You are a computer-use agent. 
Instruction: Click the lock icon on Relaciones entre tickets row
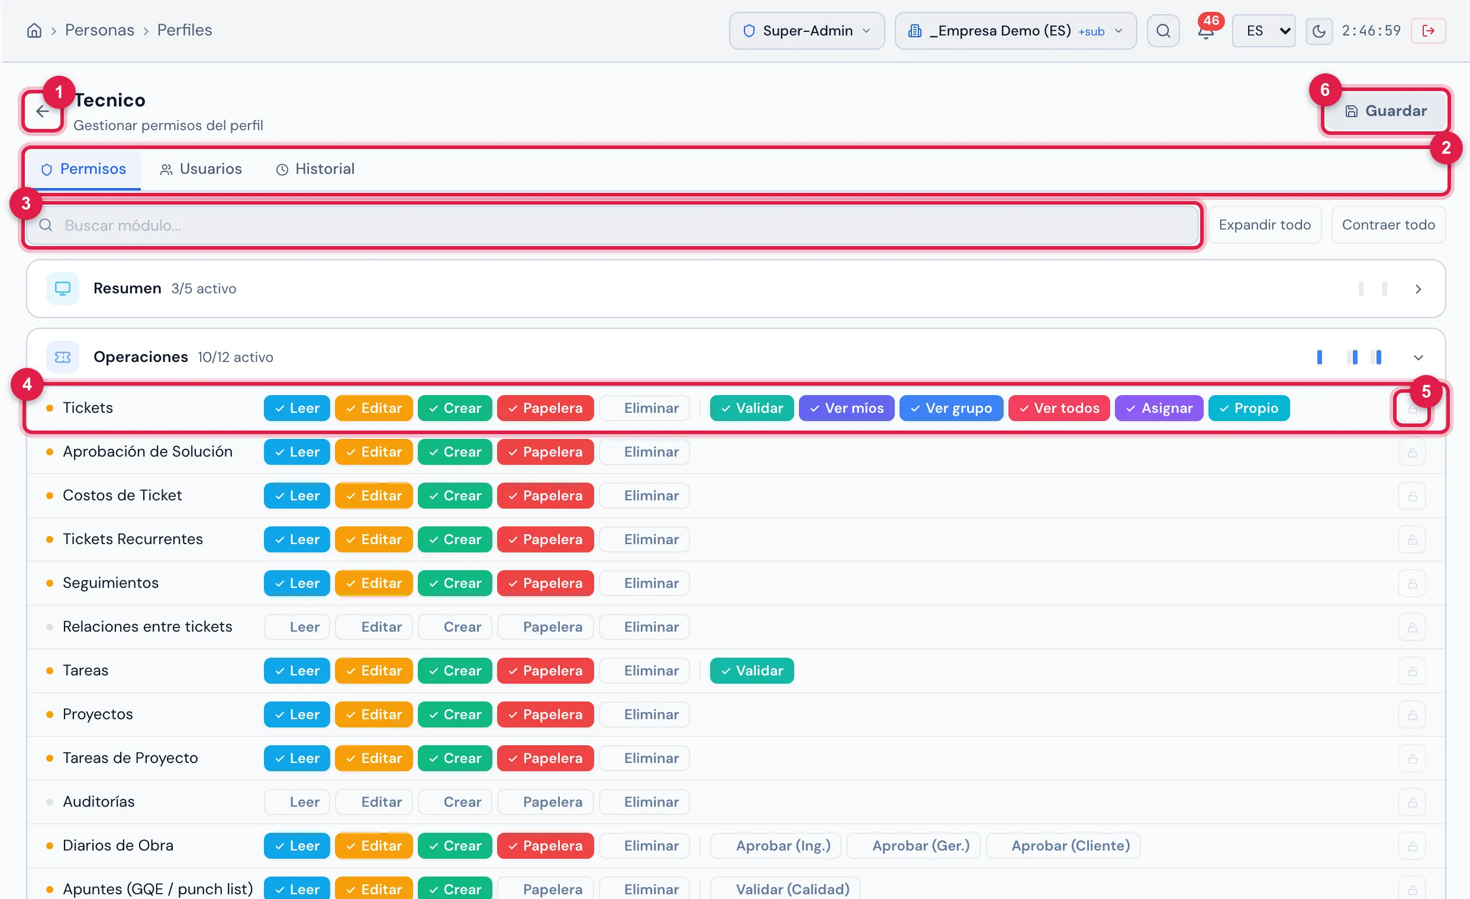pyautogui.click(x=1411, y=627)
